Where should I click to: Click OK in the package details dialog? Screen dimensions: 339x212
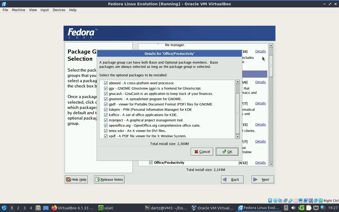[227, 152]
